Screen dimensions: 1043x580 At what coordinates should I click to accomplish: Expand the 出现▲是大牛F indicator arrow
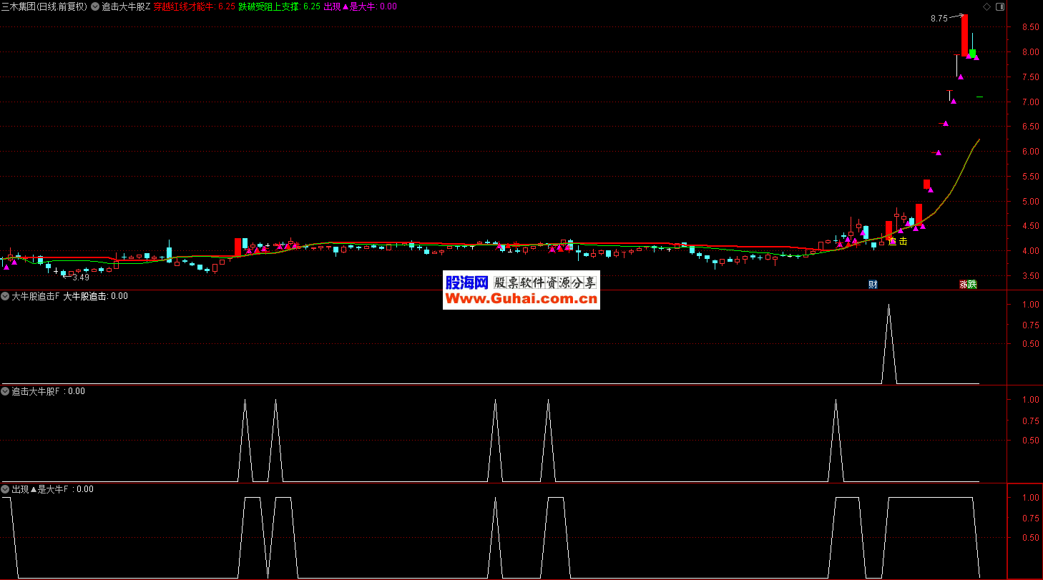[6, 489]
